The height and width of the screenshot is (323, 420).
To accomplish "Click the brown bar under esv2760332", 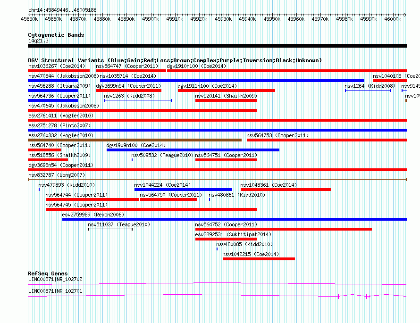I will pyautogui.click(x=135, y=140).
